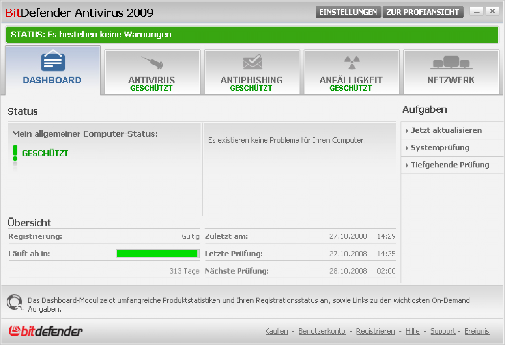
Task: Click arrow next to Tiefgehende Prüfung
Action: click(407, 165)
